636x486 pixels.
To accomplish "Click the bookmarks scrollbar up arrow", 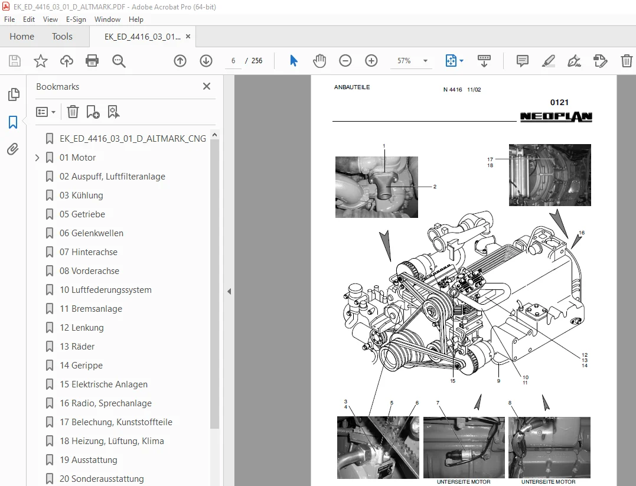I will pyautogui.click(x=214, y=134).
